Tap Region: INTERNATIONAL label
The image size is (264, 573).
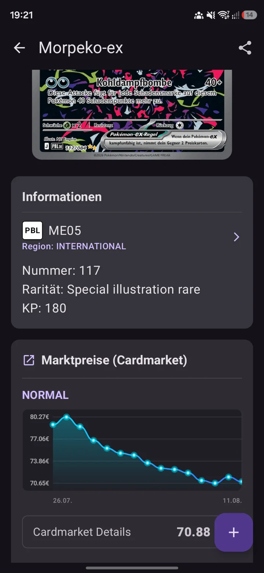(74, 246)
